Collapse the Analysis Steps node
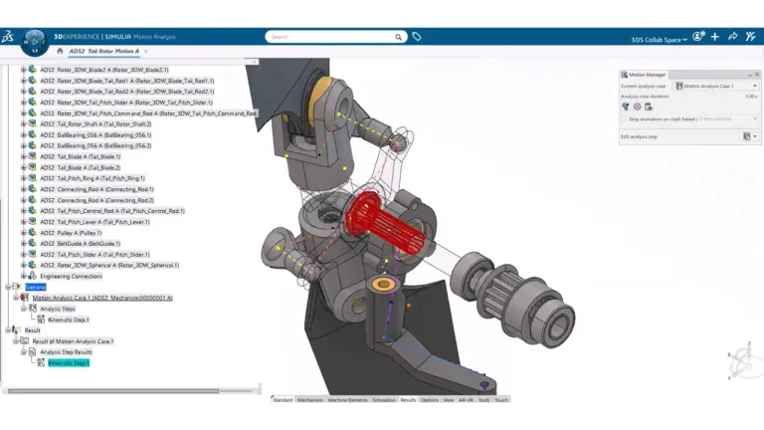The height and width of the screenshot is (430, 764). [24, 309]
